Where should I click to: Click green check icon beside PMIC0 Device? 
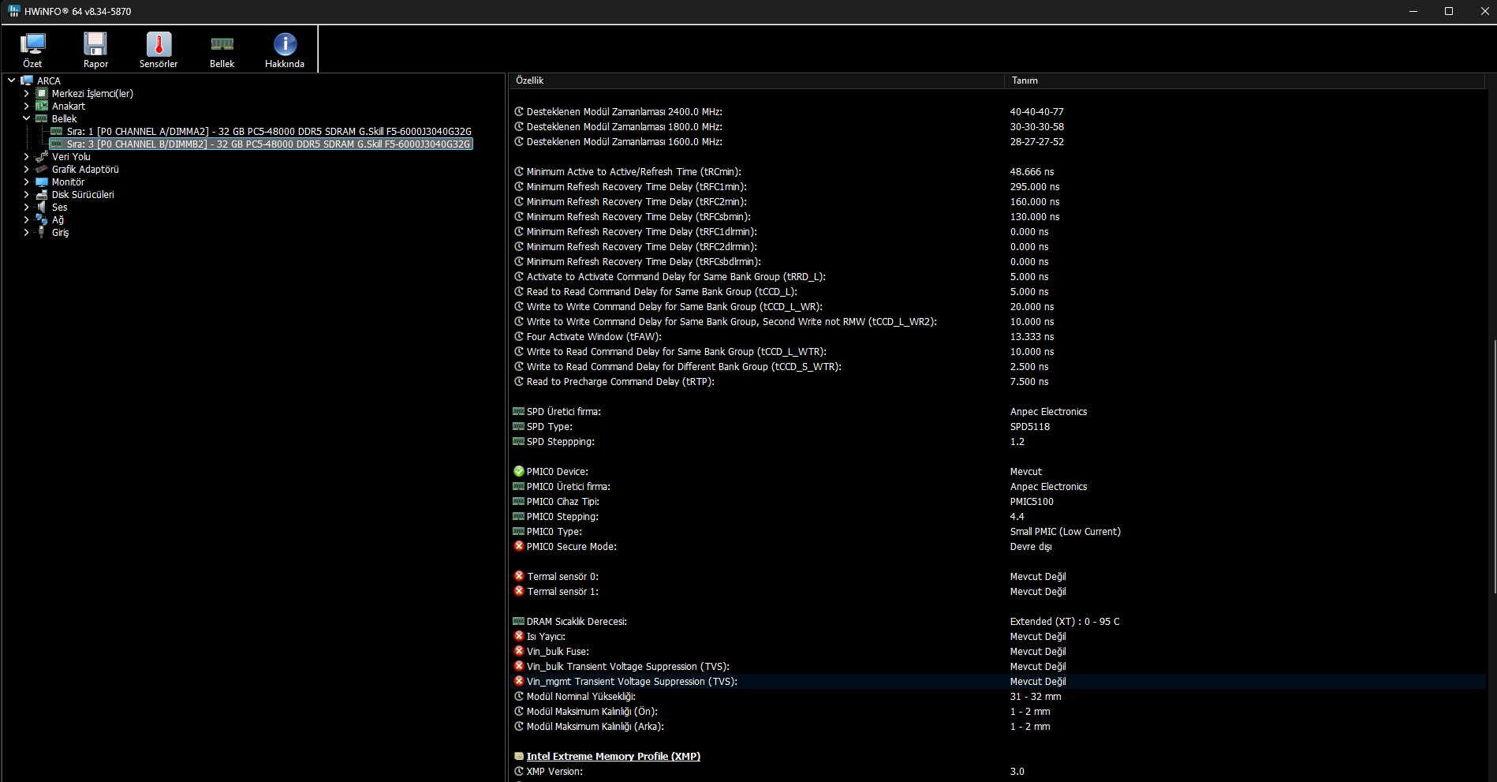(519, 471)
